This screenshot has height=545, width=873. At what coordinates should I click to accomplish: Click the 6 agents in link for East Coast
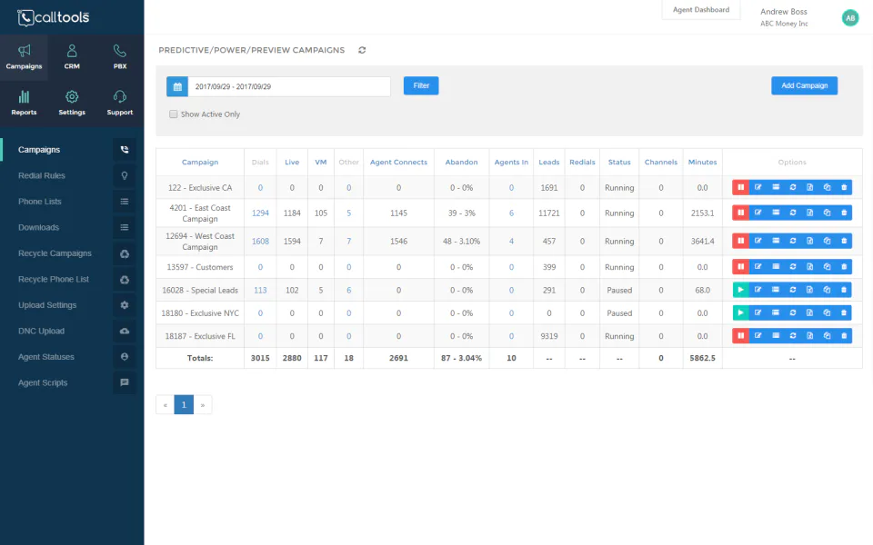[x=511, y=213]
